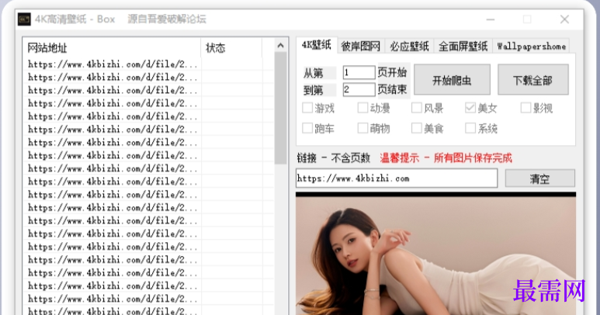Viewport: 600px width, 315px height.
Task: Switch to the 4K壁纸 tab
Action: point(317,45)
